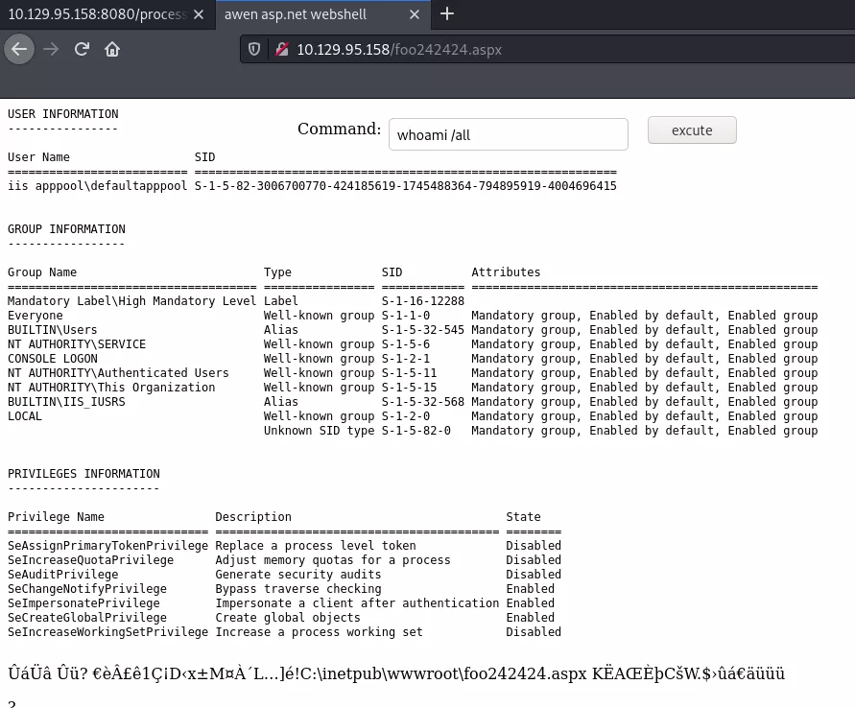The width and height of the screenshot is (855, 708).
Task: Open a new tab with plus button
Action: coord(447,14)
